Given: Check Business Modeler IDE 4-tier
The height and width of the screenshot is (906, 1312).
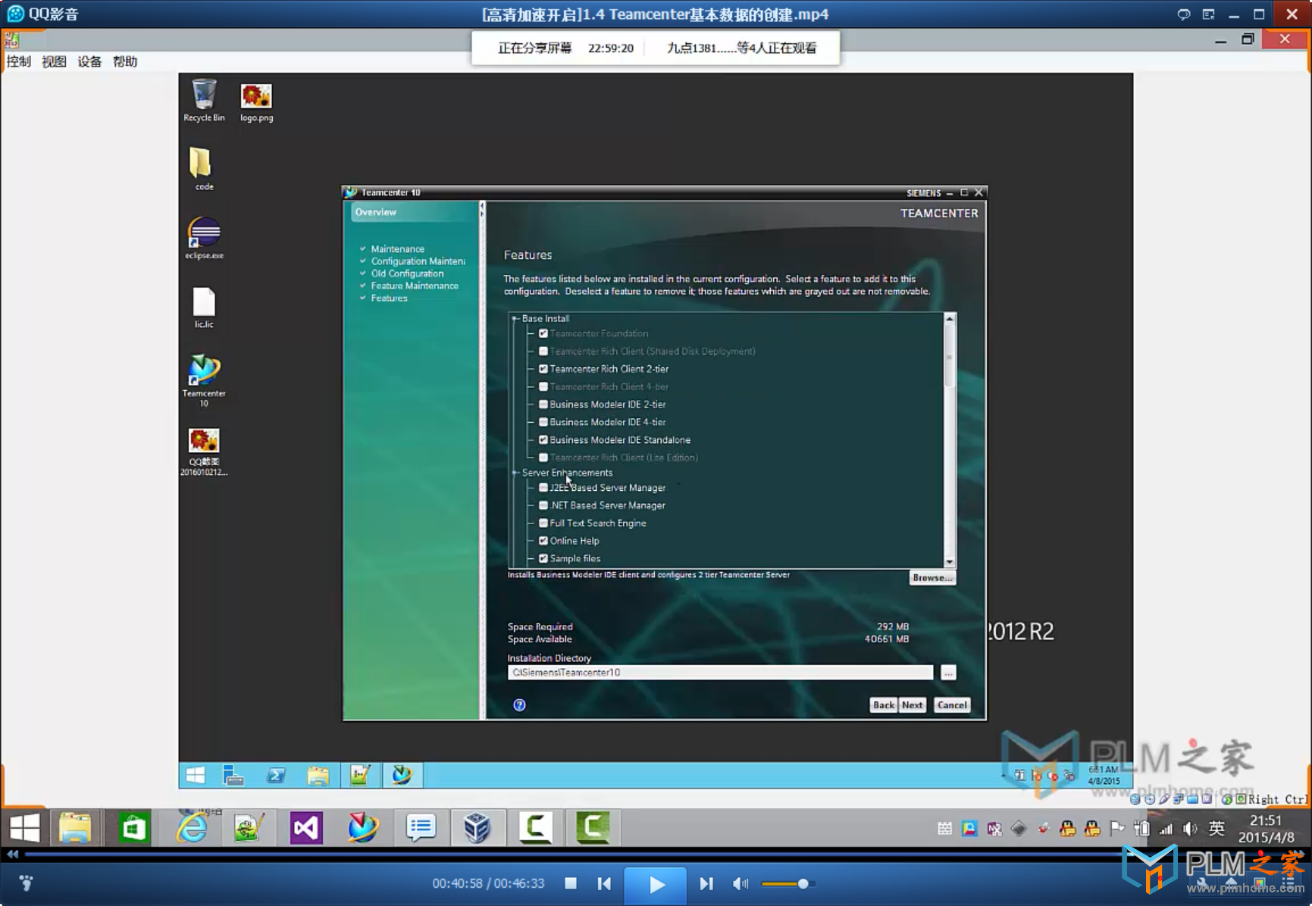Looking at the screenshot, I should pyautogui.click(x=543, y=422).
